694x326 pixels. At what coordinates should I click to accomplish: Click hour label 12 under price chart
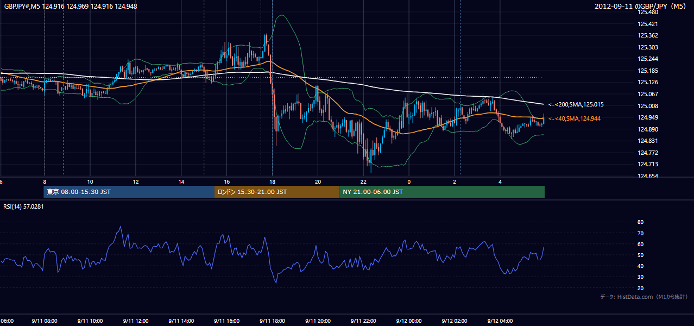coord(136,181)
